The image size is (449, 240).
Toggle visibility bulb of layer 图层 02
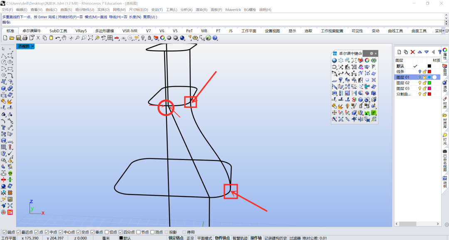[x=420, y=83]
